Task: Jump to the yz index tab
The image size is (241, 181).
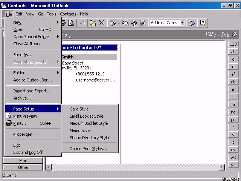Action: point(233,165)
